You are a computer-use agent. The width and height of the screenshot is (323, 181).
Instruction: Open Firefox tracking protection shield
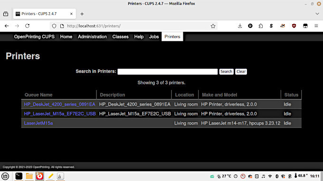(54, 26)
